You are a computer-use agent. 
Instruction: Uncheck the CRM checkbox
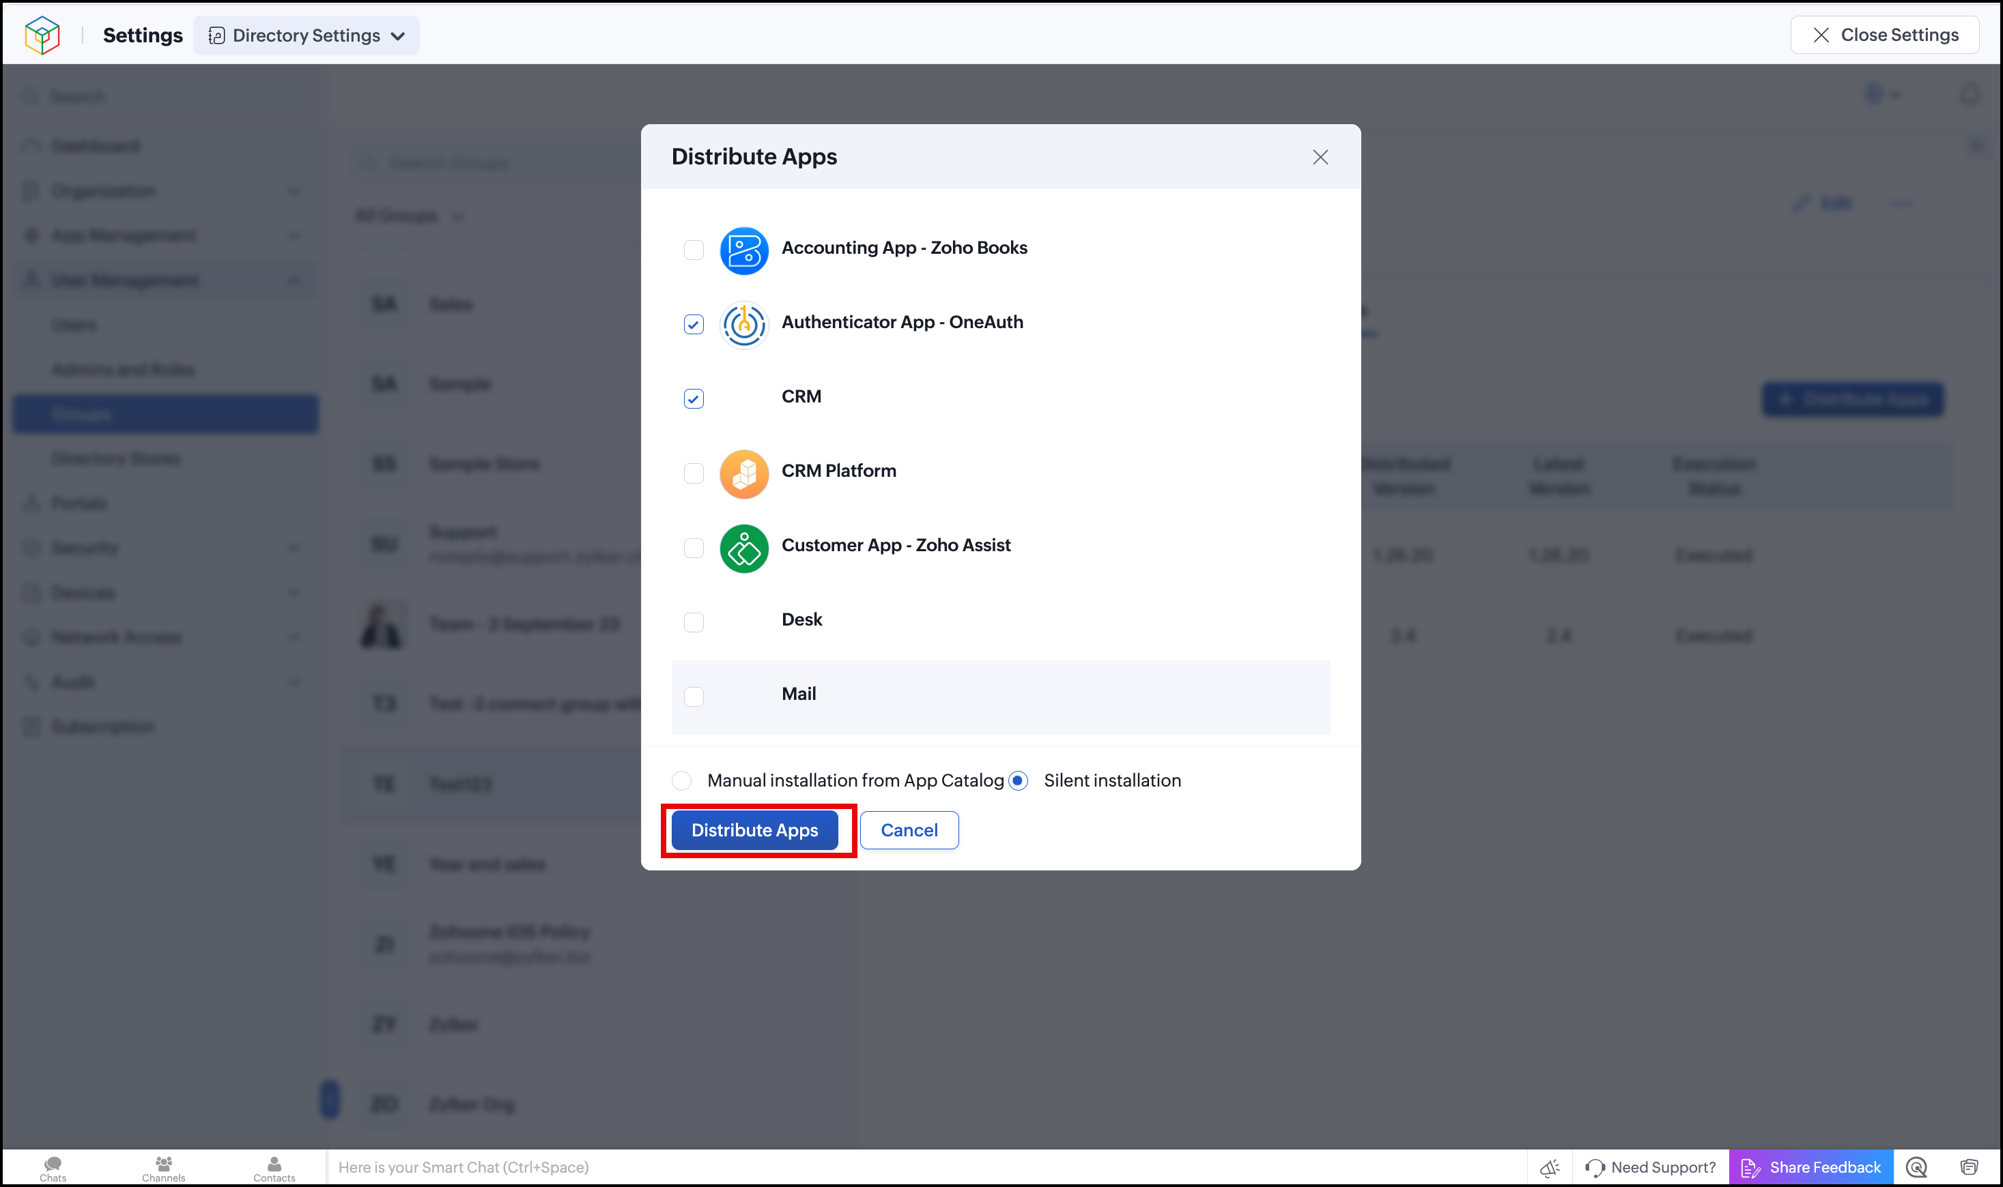coord(694,399)
